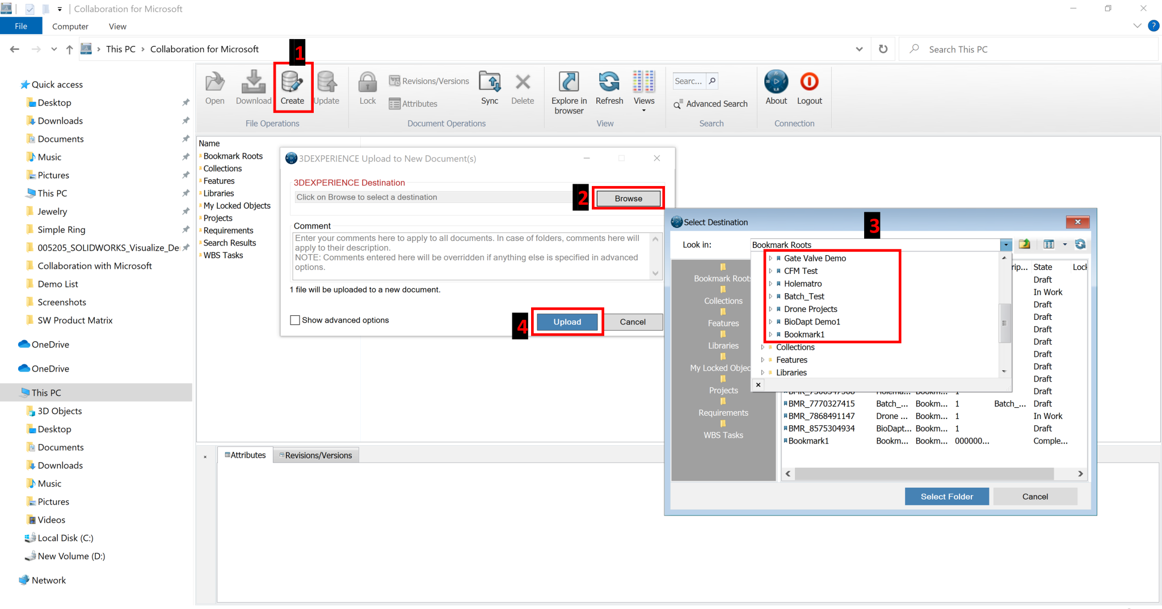
Task: Select My Locked Objects in Name list
Action: point(237,206)
